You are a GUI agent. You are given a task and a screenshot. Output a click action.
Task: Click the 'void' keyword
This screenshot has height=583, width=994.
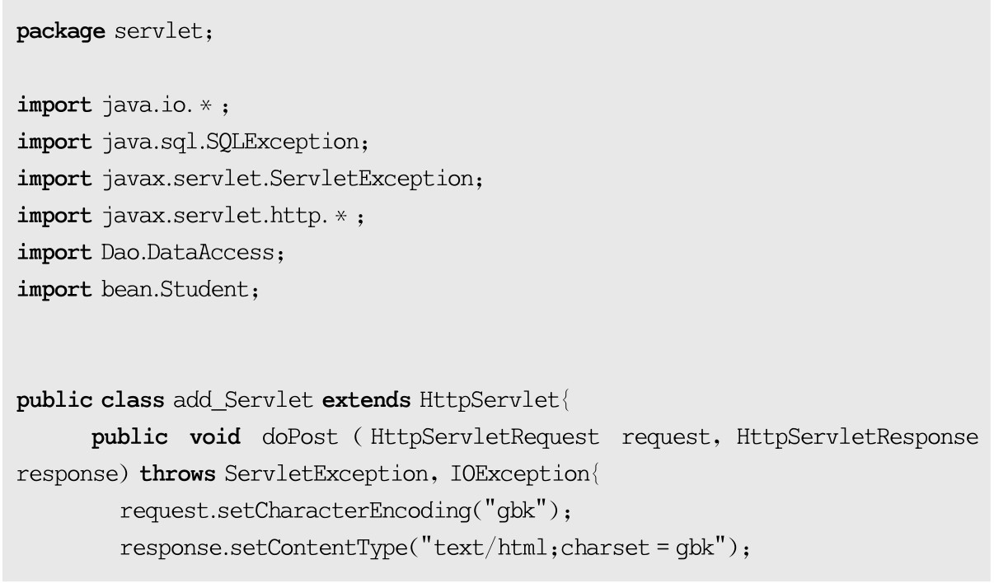click(215, 437)
